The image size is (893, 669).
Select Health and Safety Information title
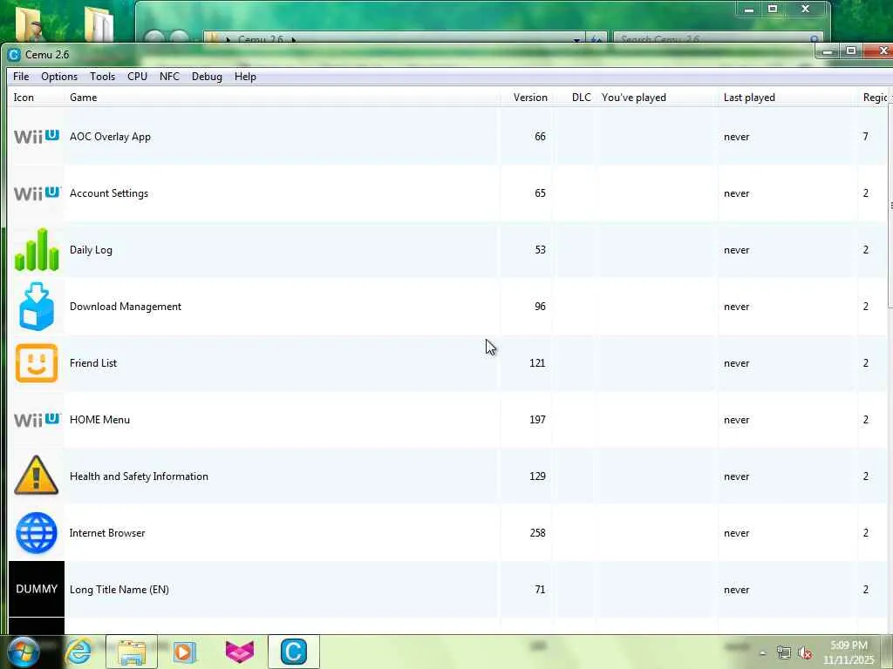click(x=139, y=476)
